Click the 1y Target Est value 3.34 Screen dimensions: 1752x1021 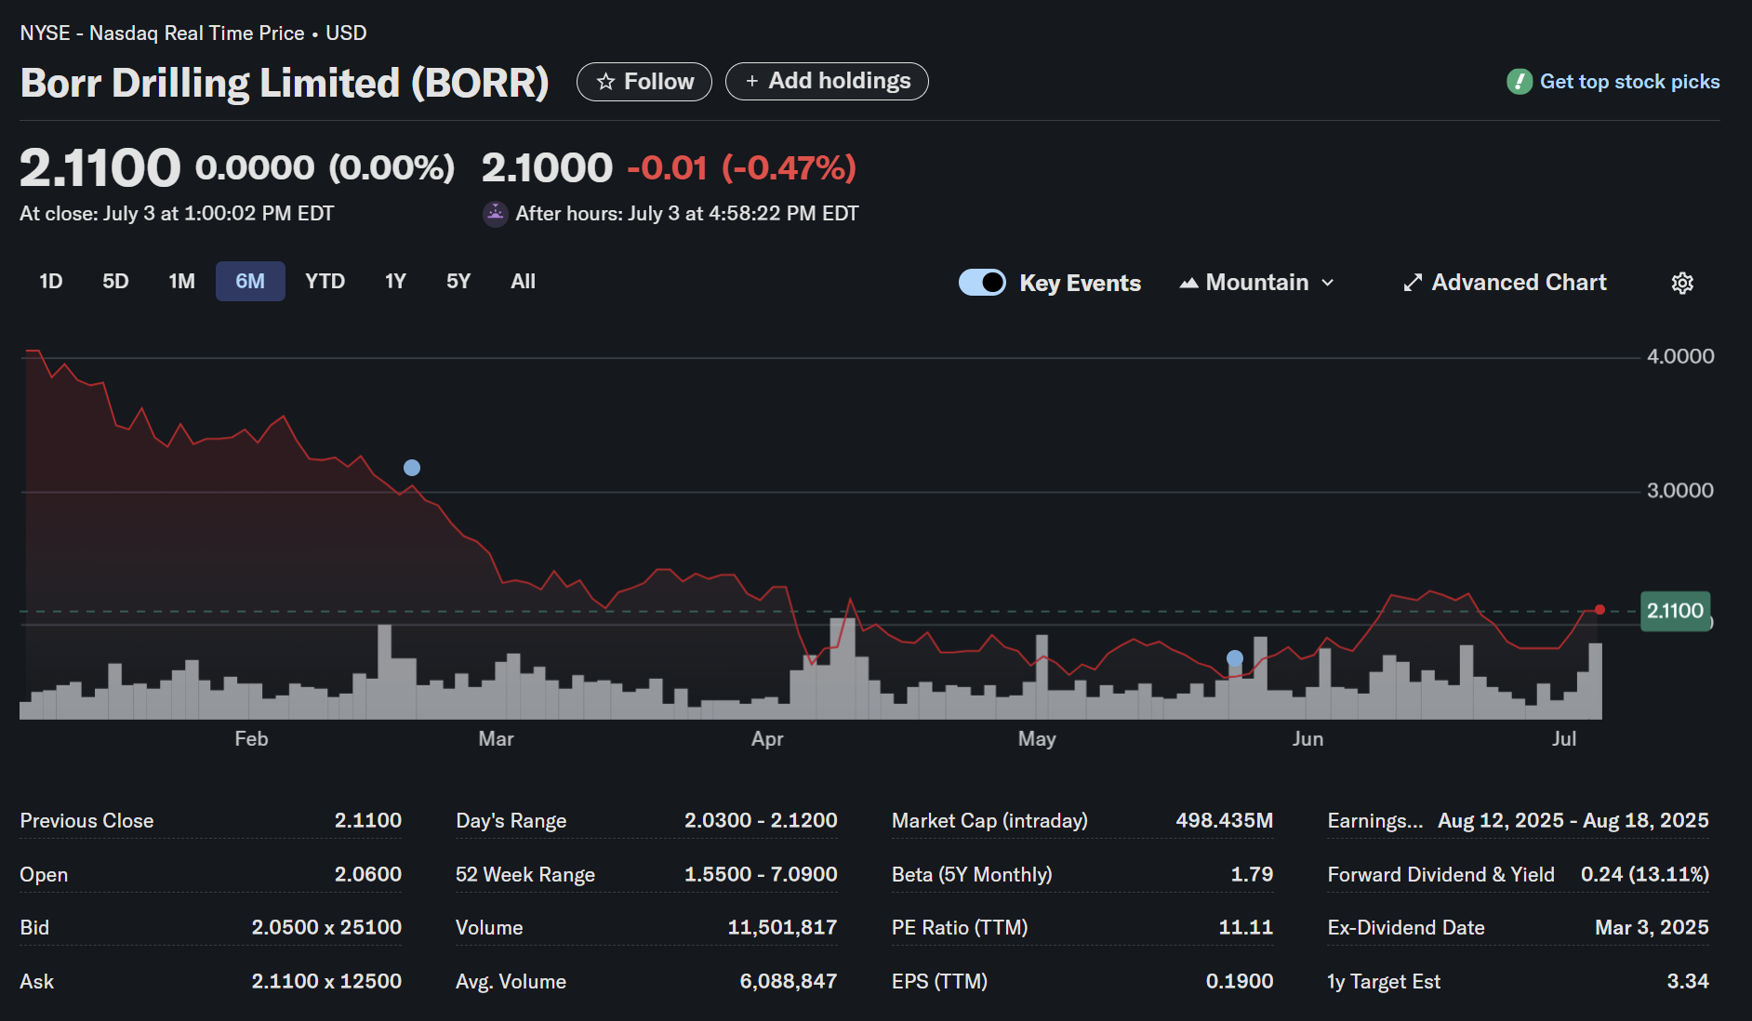[1688, 982]
